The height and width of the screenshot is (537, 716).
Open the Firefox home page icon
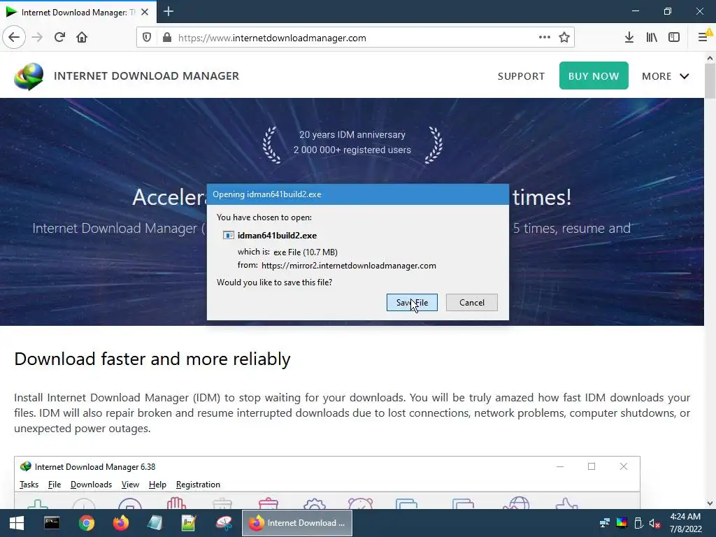point(82,38)
